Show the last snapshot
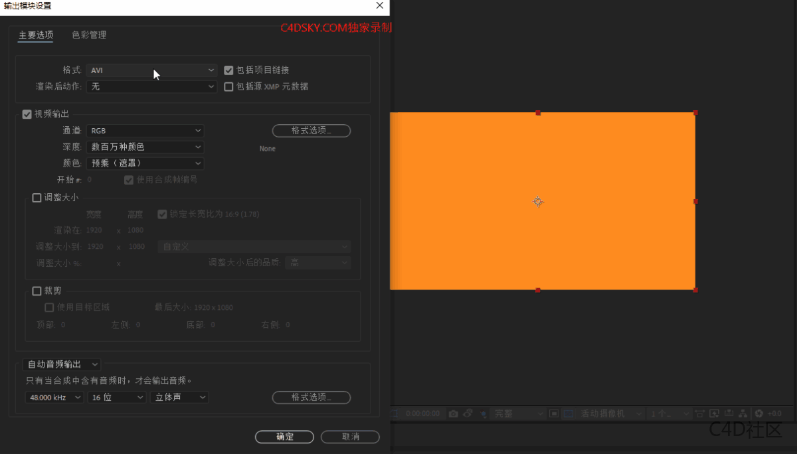This screenshot has width=797, height=454. tap(468, 413)
